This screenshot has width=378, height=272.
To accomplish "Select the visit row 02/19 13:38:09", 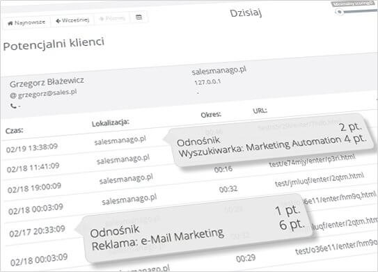I will coord(32,147).
